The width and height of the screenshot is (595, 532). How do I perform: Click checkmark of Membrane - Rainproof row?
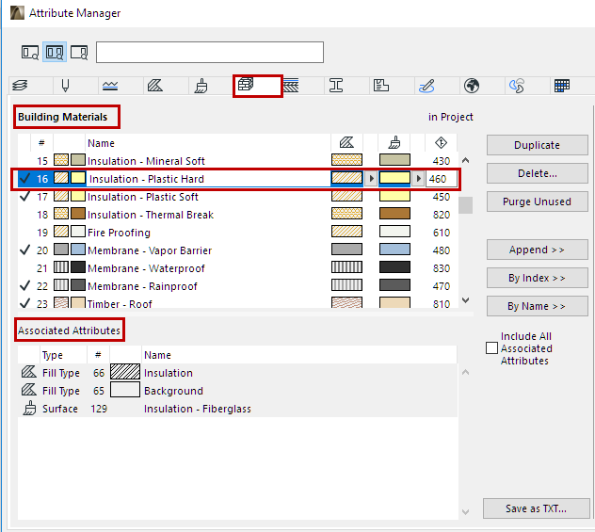25,285
